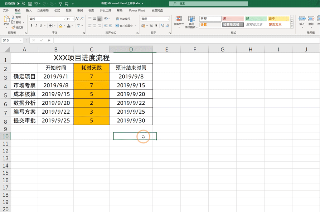Click the 剪切 cut button
The image size is (320, 212).
[16, 17]
